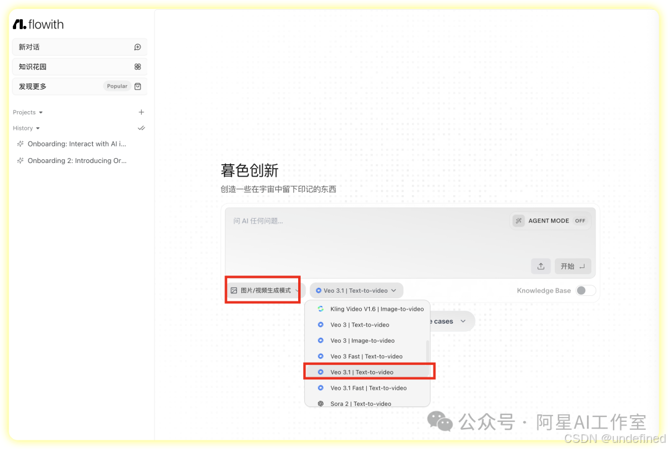This screenshot has width=668, height=449.
Task: Click the Sora 2 OpenAI logo icon
Action: [x=321, y=403]
